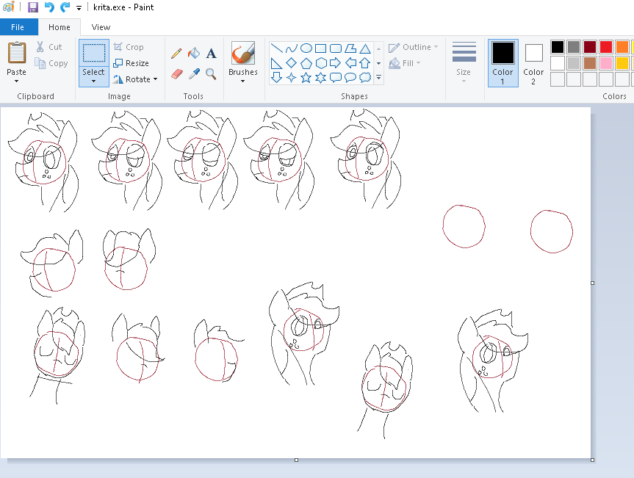
Task: Click the Resize button
Action: (x=131, y=63)
